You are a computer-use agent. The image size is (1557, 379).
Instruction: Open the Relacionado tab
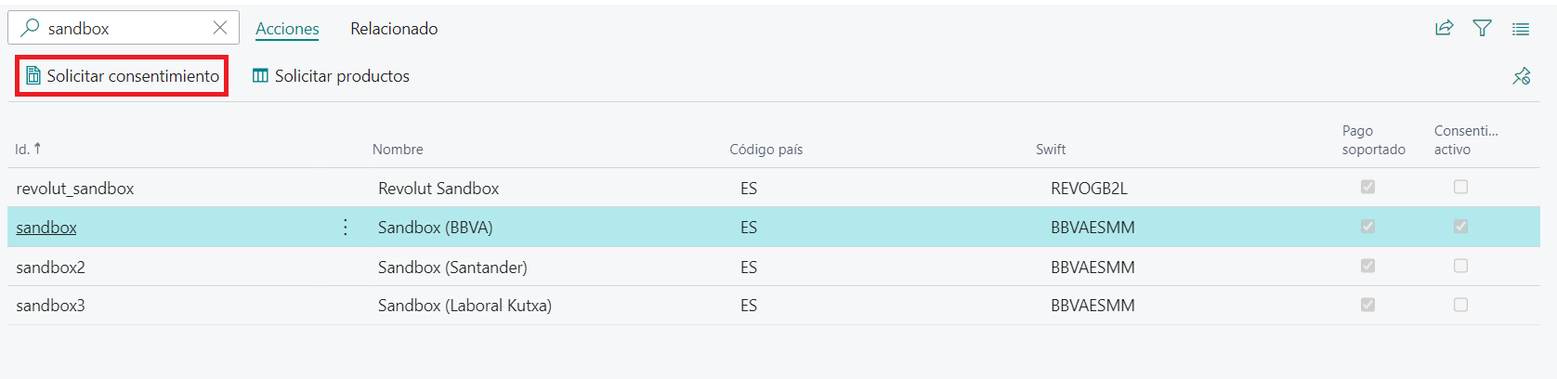tap(394, 29)
